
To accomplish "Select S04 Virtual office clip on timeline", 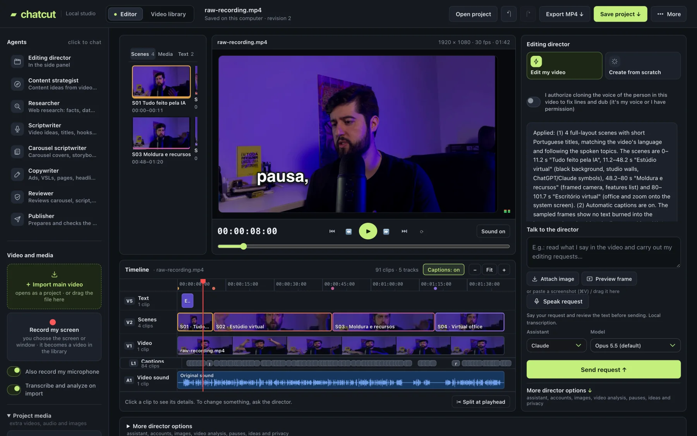I will [470, 322].
